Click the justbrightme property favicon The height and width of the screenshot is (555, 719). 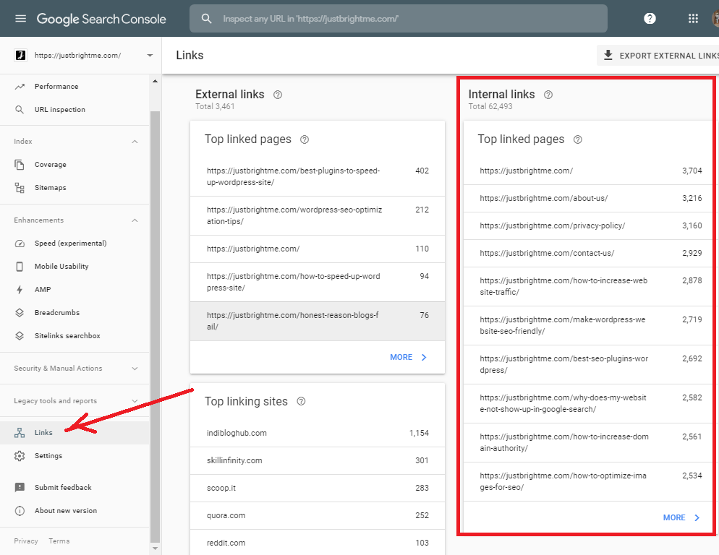21,56
